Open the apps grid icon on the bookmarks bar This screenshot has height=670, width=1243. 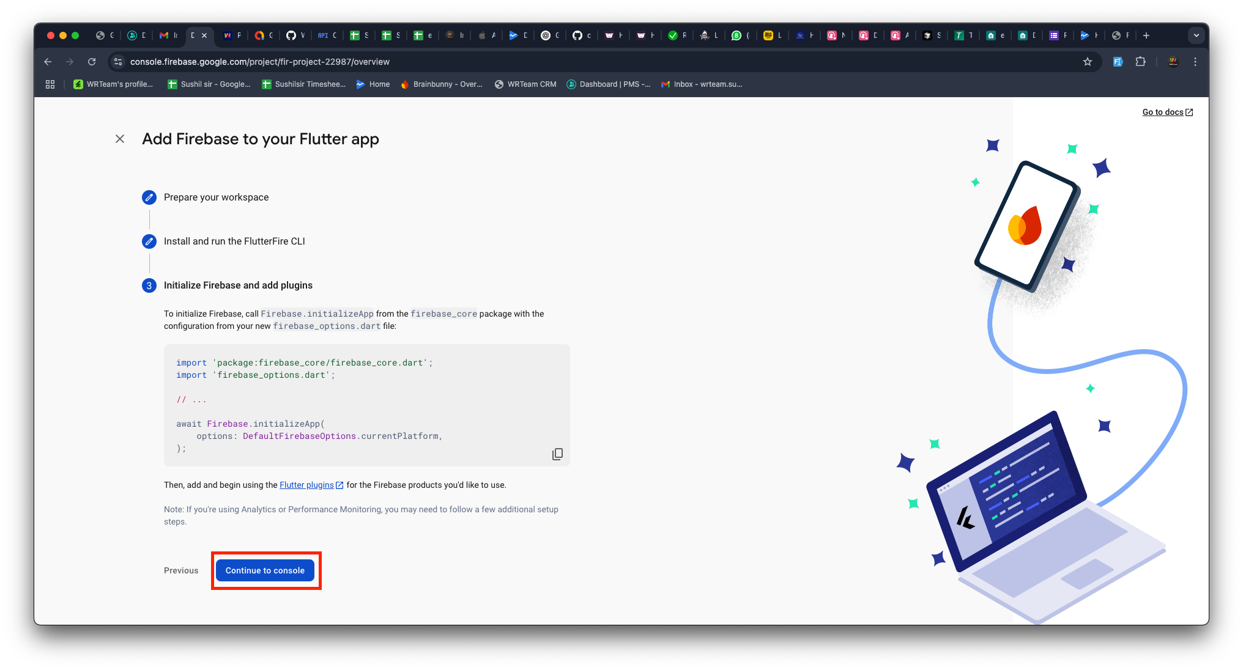tap(50, 84)
